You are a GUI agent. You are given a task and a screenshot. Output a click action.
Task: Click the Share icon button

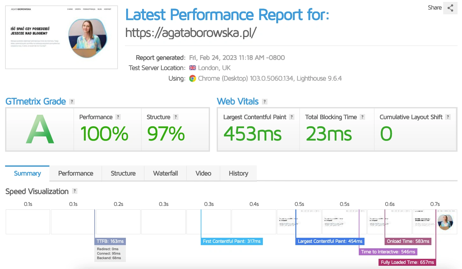450,8
